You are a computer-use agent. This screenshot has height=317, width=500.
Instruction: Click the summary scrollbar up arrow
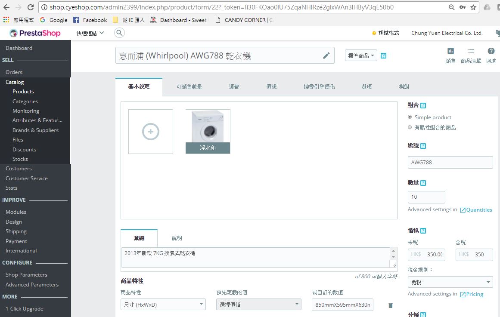pos(394,250)
